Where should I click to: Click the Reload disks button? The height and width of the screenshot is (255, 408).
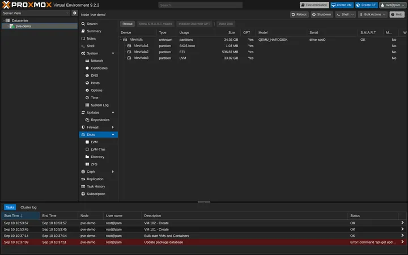(x=127, y=24)
